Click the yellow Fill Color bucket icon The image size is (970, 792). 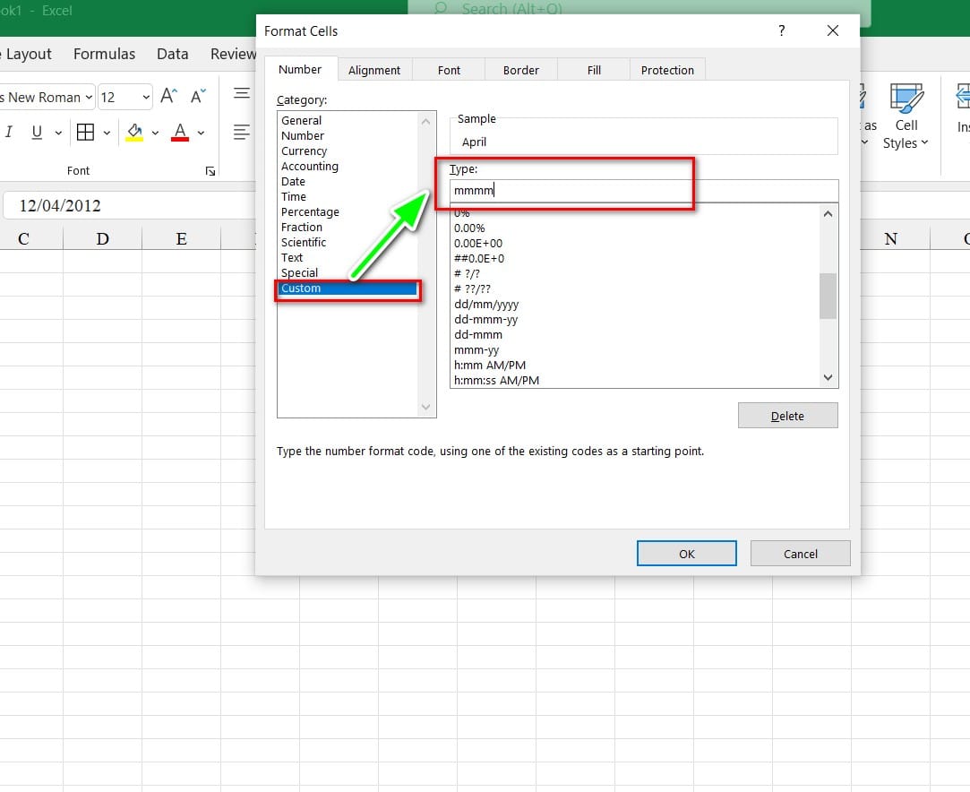coord(134,133)
